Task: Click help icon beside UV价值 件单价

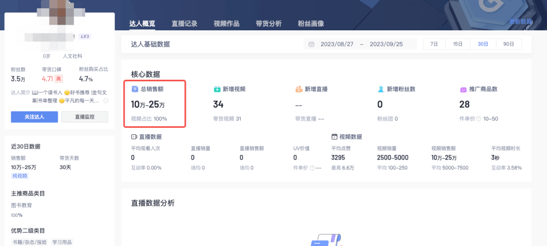Action: 312,168
